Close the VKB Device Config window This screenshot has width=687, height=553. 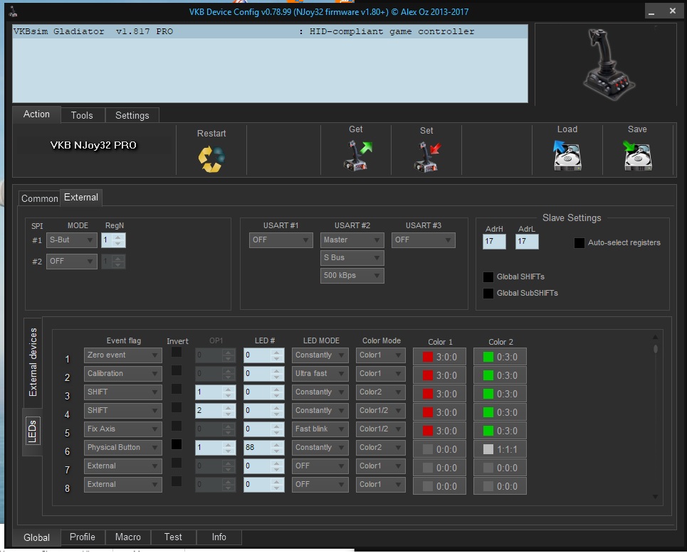673,11
